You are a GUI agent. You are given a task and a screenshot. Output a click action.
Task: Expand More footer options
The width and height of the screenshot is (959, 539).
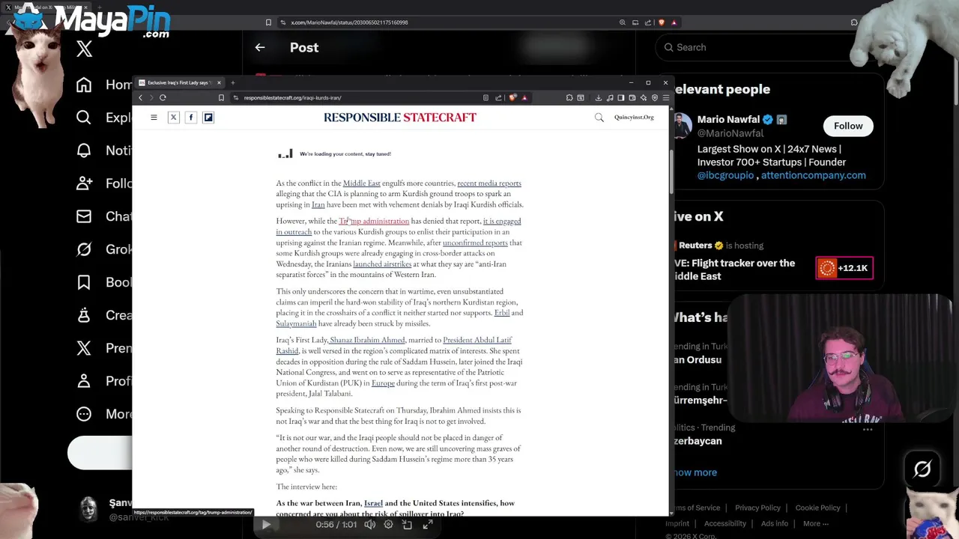click(x=815, y=523)
